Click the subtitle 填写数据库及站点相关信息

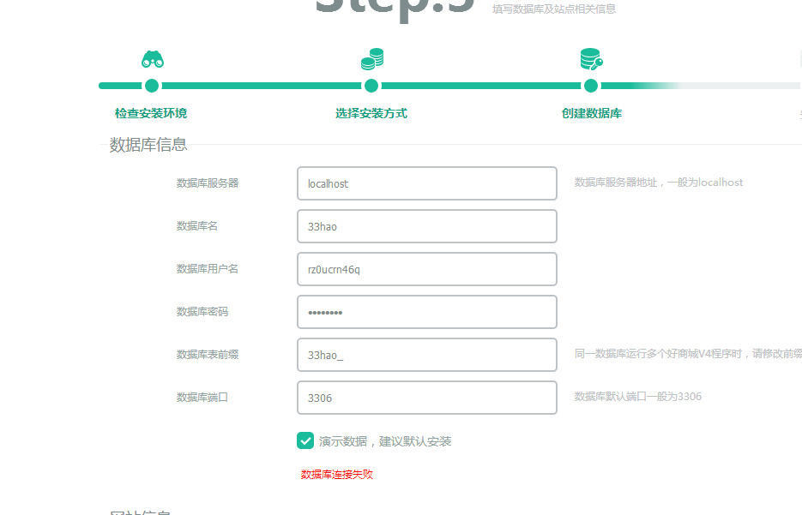pos(554,9)
